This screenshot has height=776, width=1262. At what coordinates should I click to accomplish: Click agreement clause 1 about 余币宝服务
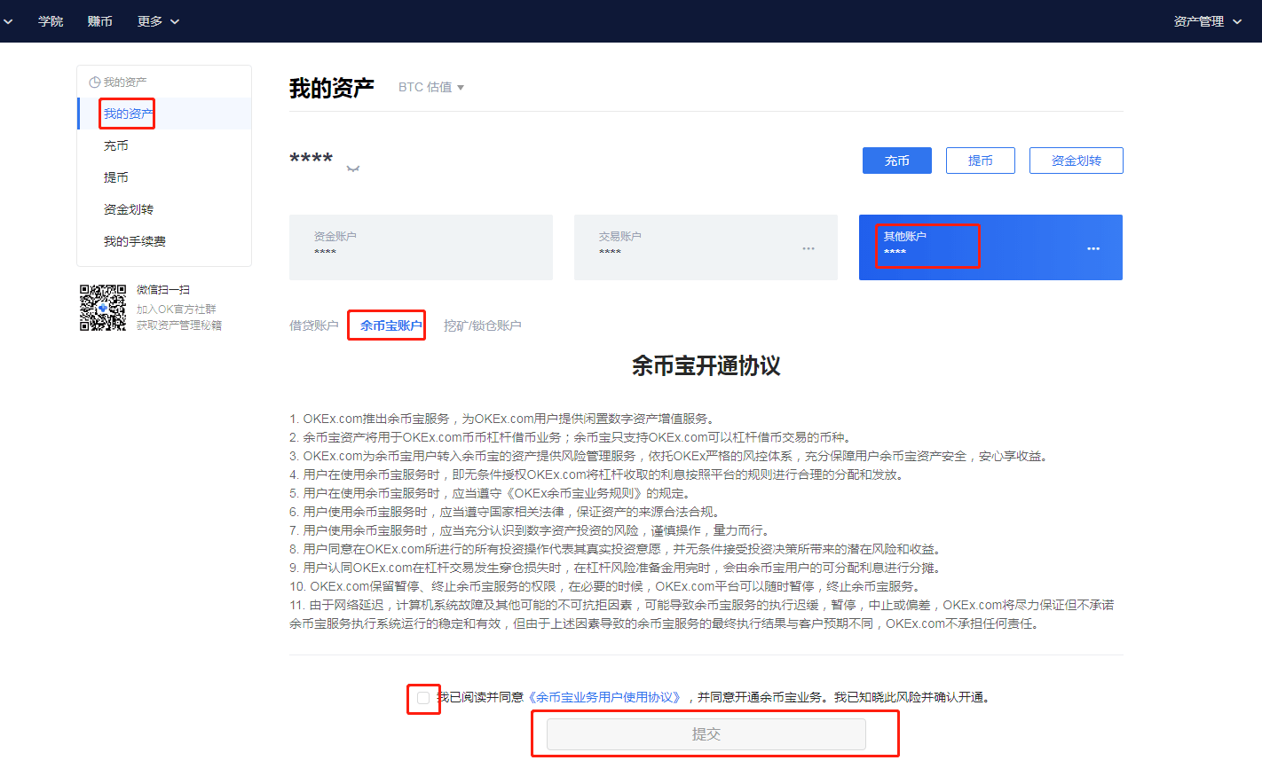[502, 419]
